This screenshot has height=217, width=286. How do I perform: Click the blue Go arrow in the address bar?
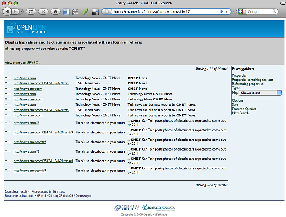coord(222,11)
